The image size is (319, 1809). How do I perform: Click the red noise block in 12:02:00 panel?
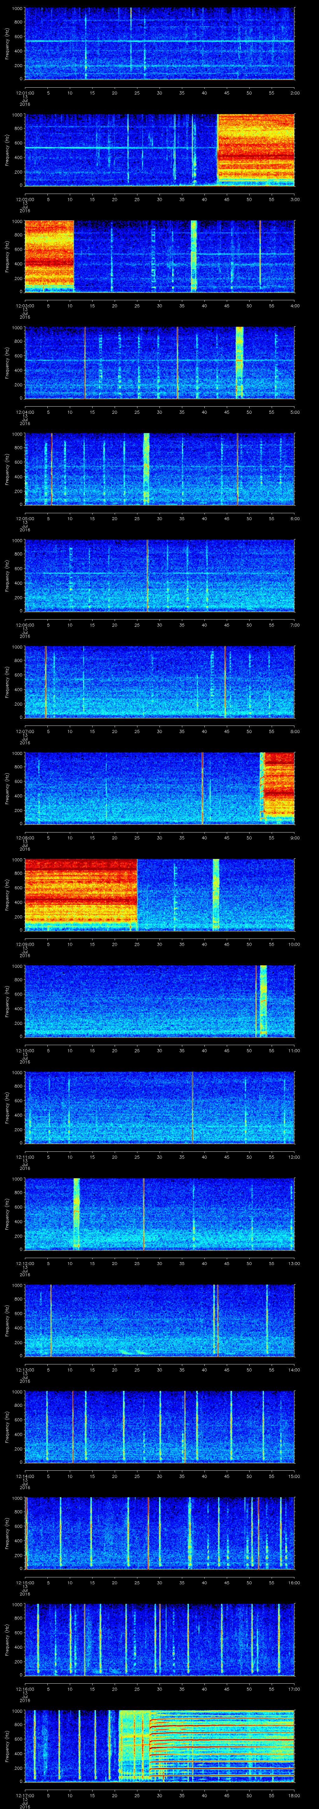256,147
